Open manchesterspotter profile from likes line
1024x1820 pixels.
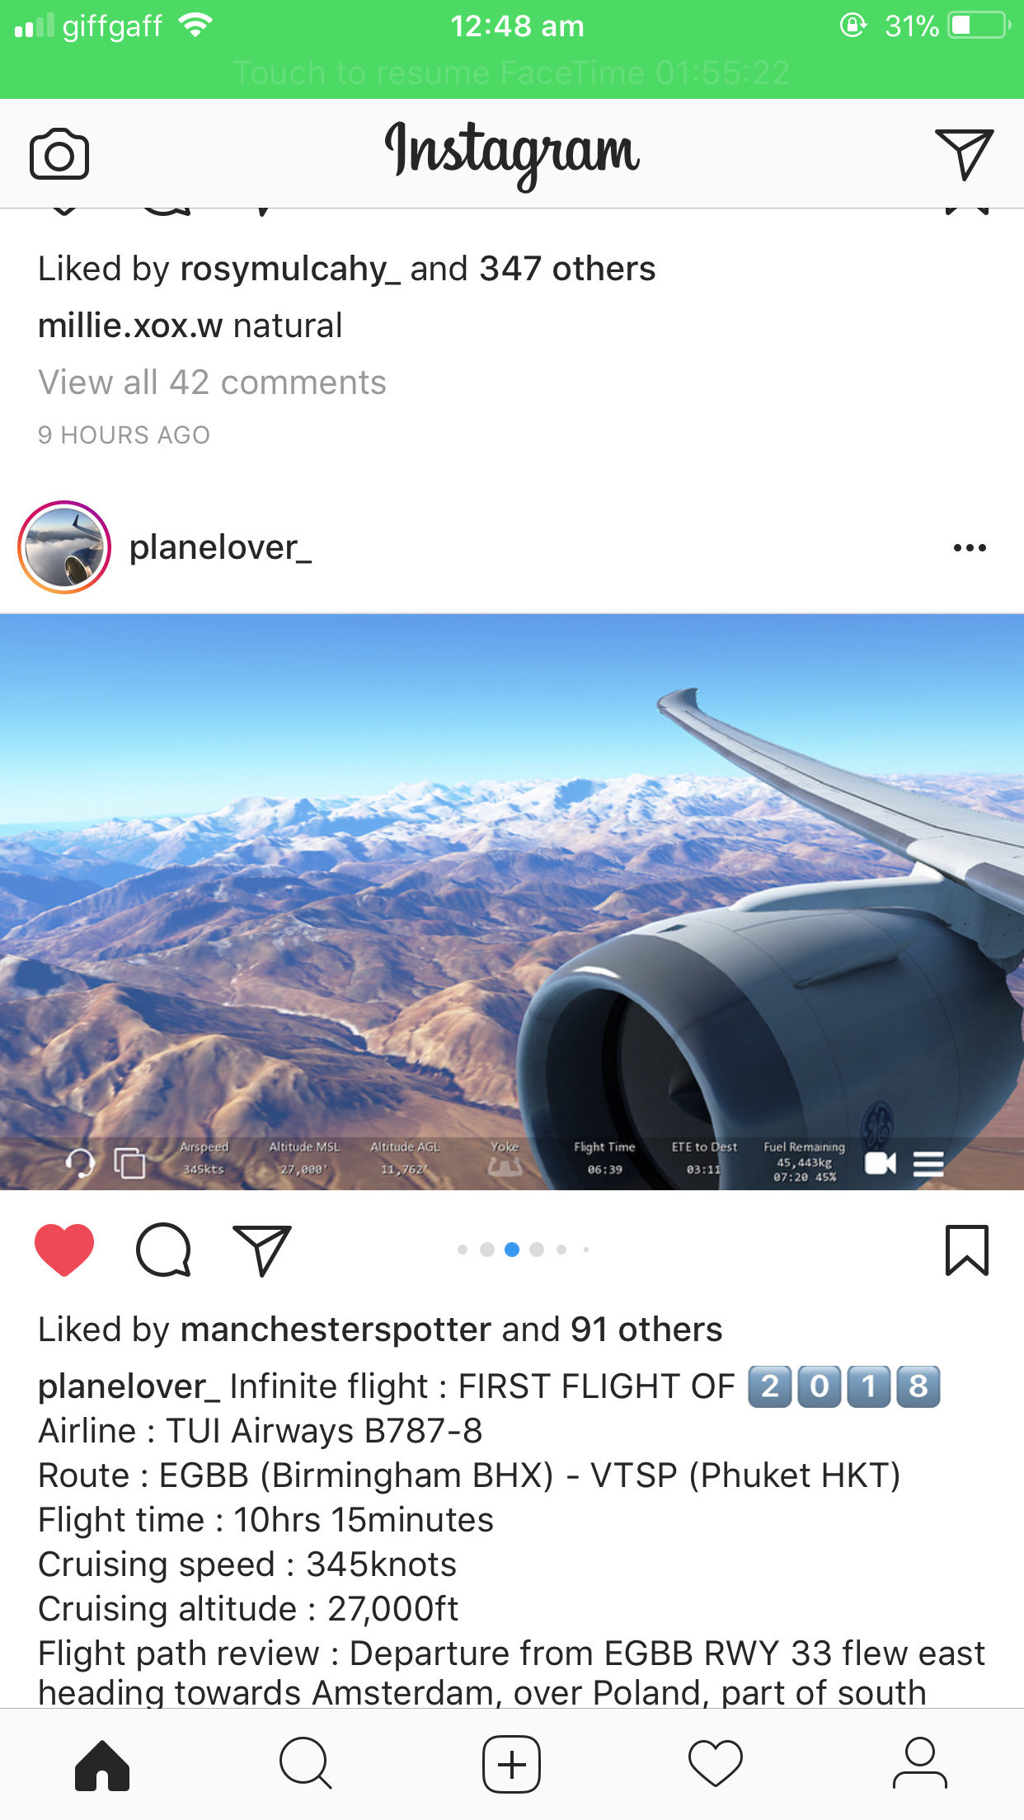click(x=336, y=1330)
